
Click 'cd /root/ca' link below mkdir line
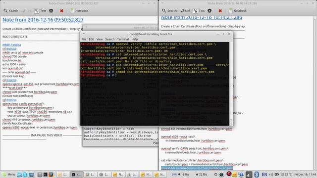[9, 48]
